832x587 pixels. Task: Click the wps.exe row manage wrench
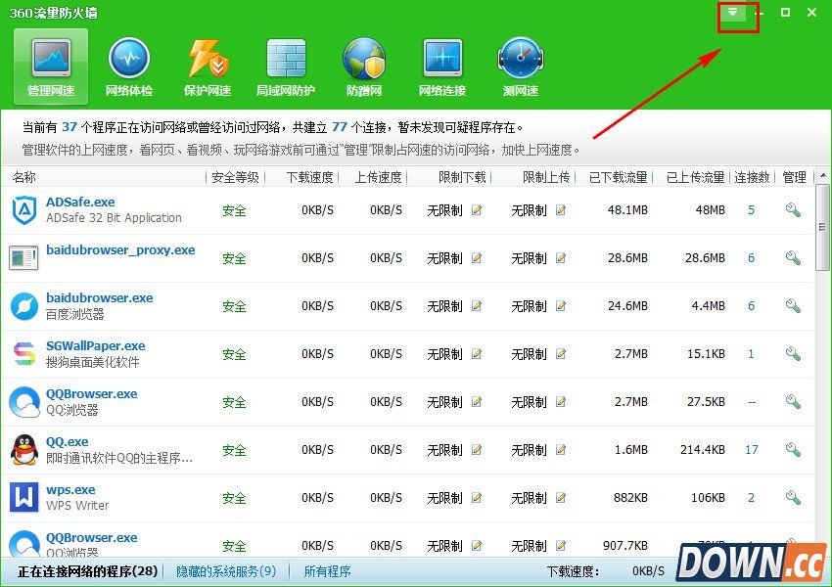point(793,498)
